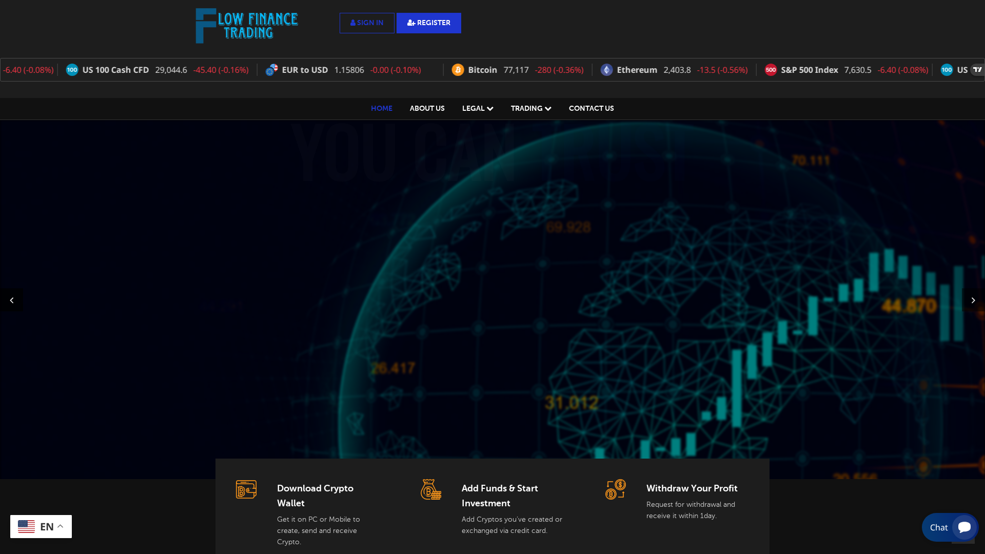Click the S&P 500 Index ticker icon
The width and height of the screenshot is (985, 554).
coord(771,70)
